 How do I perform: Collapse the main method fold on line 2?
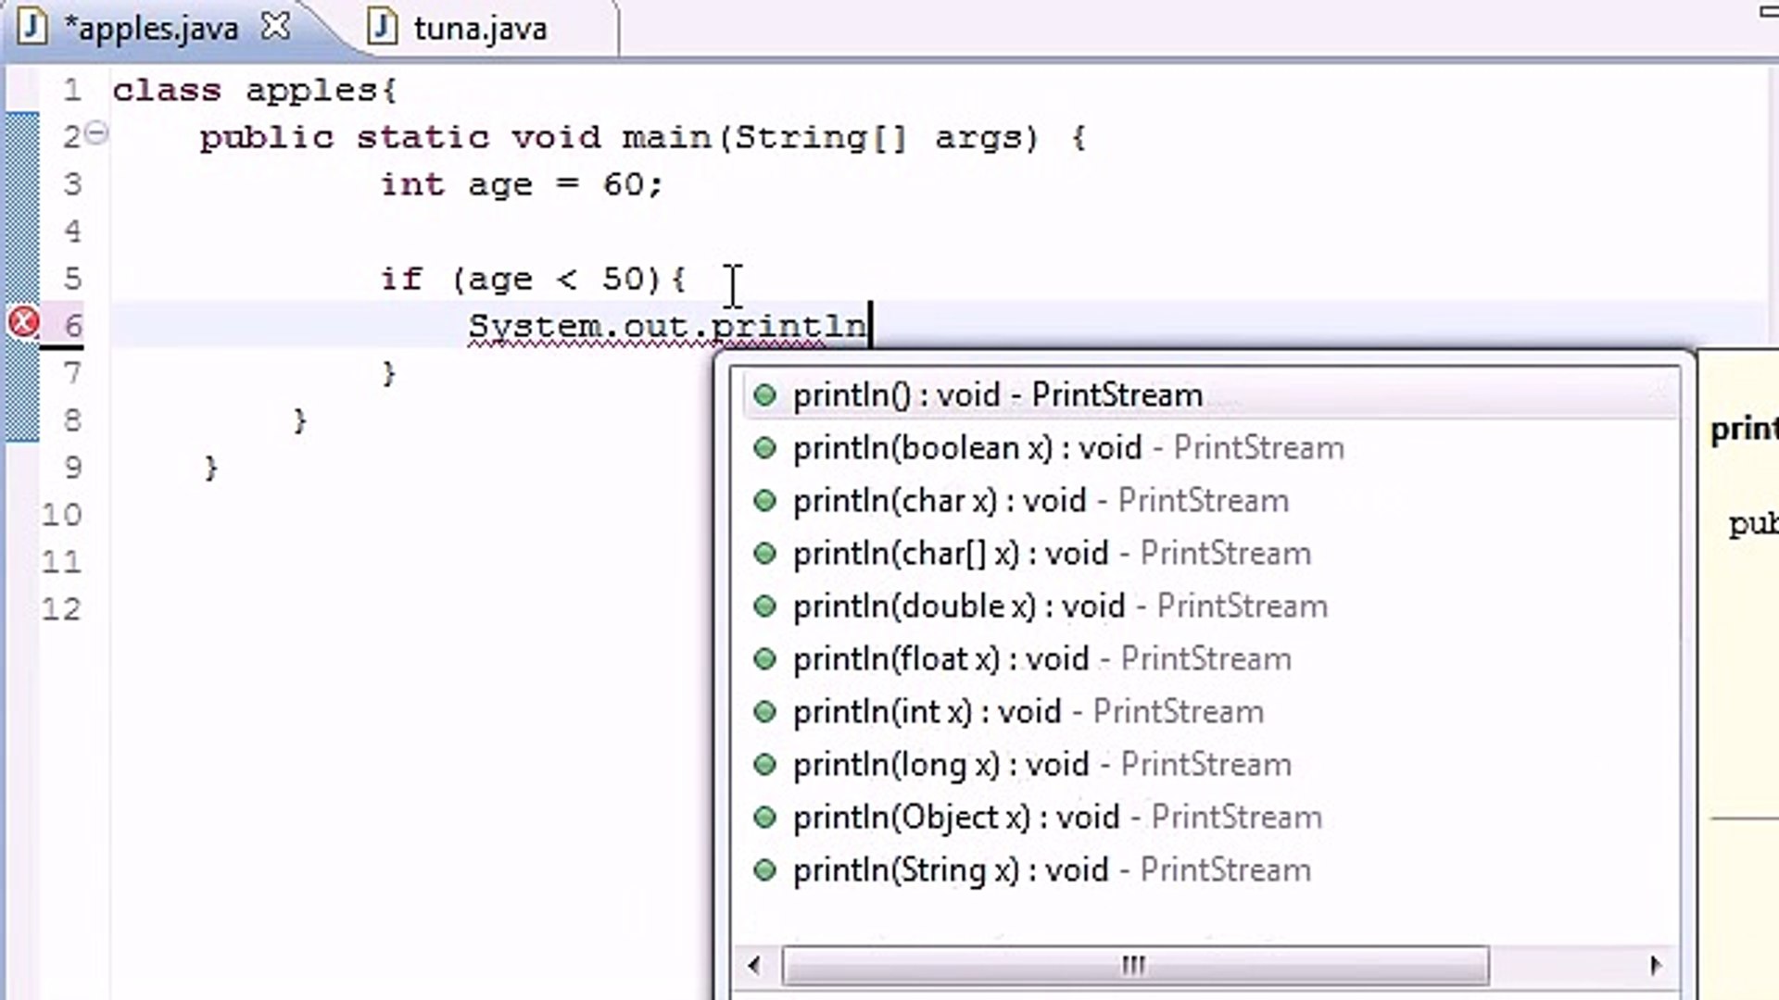click(x=96, y=133)
